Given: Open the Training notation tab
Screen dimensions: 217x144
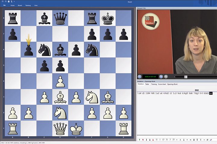Looking at the screenshot, I should (154, 84).
